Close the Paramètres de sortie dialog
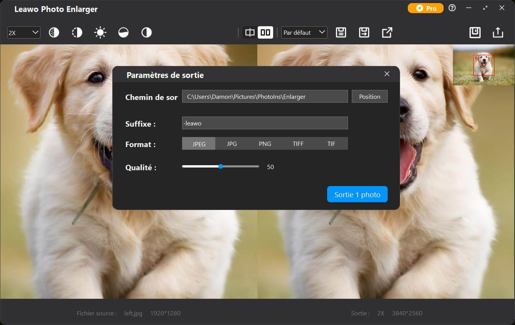 387,74
